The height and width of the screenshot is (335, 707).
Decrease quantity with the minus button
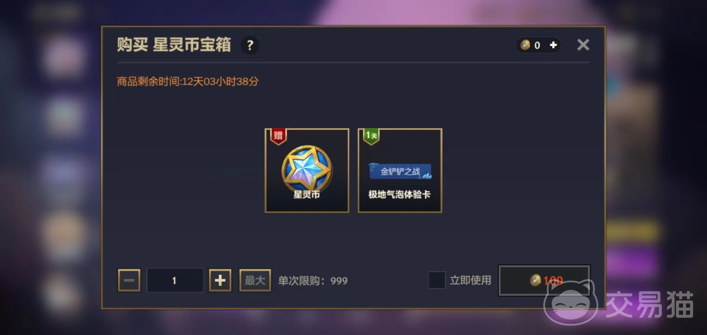[x=129, y=281]
